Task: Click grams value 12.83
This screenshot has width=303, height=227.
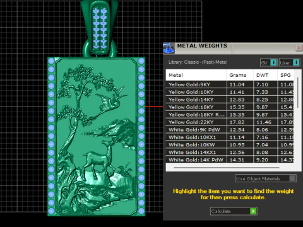Action: pos(237,100)
